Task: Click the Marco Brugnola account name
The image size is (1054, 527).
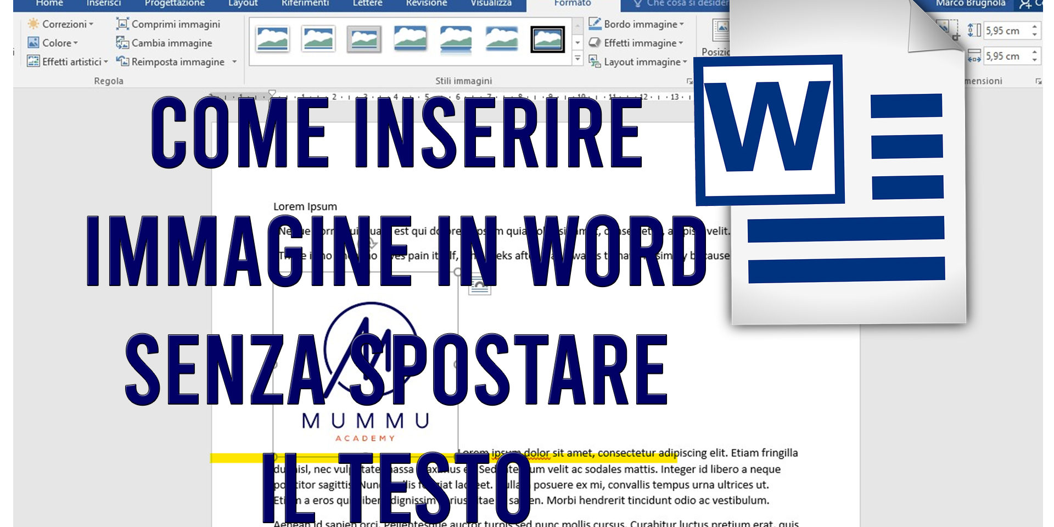Action: [x=970, y=4]
